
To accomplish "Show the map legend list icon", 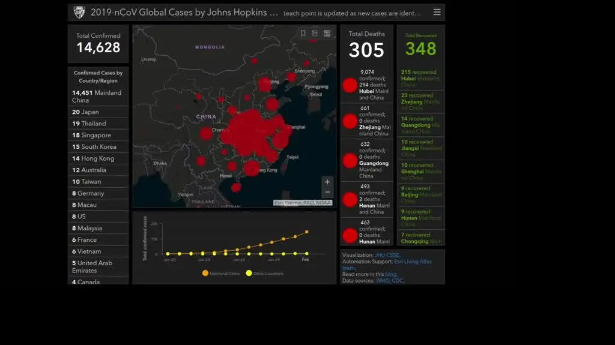I will click(x=315, y=34).
